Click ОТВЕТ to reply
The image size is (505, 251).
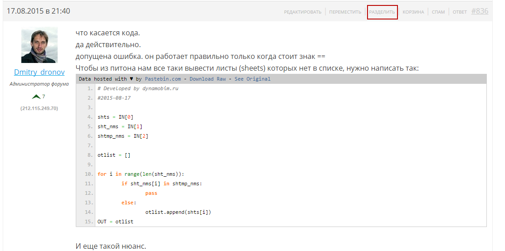point(460,12)
